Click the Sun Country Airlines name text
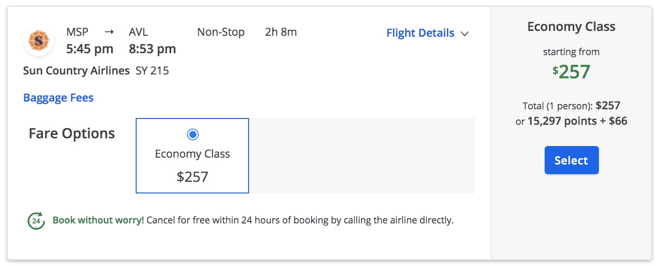The width and height of the screenshot is (659, 266). coord(77,71)
